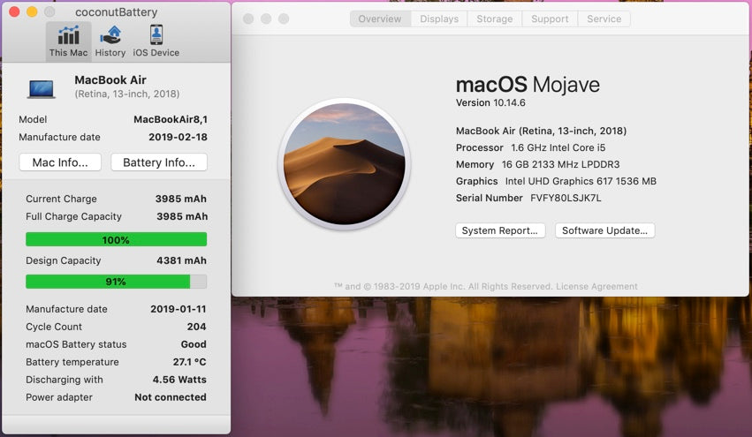Click the coconutBattery zoom button
The height and width of the screenshot is (437, 752).
click(49, 12)
